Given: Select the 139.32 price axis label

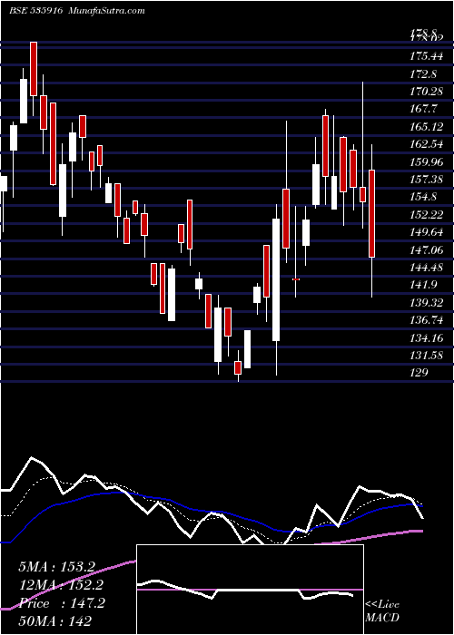Looking at the screenshot, I should point(426,302).
